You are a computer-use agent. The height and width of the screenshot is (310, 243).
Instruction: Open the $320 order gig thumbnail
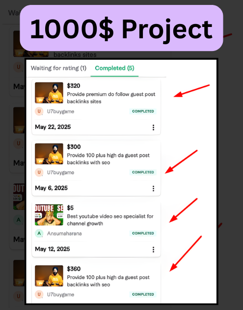click(x=49, y=93)
